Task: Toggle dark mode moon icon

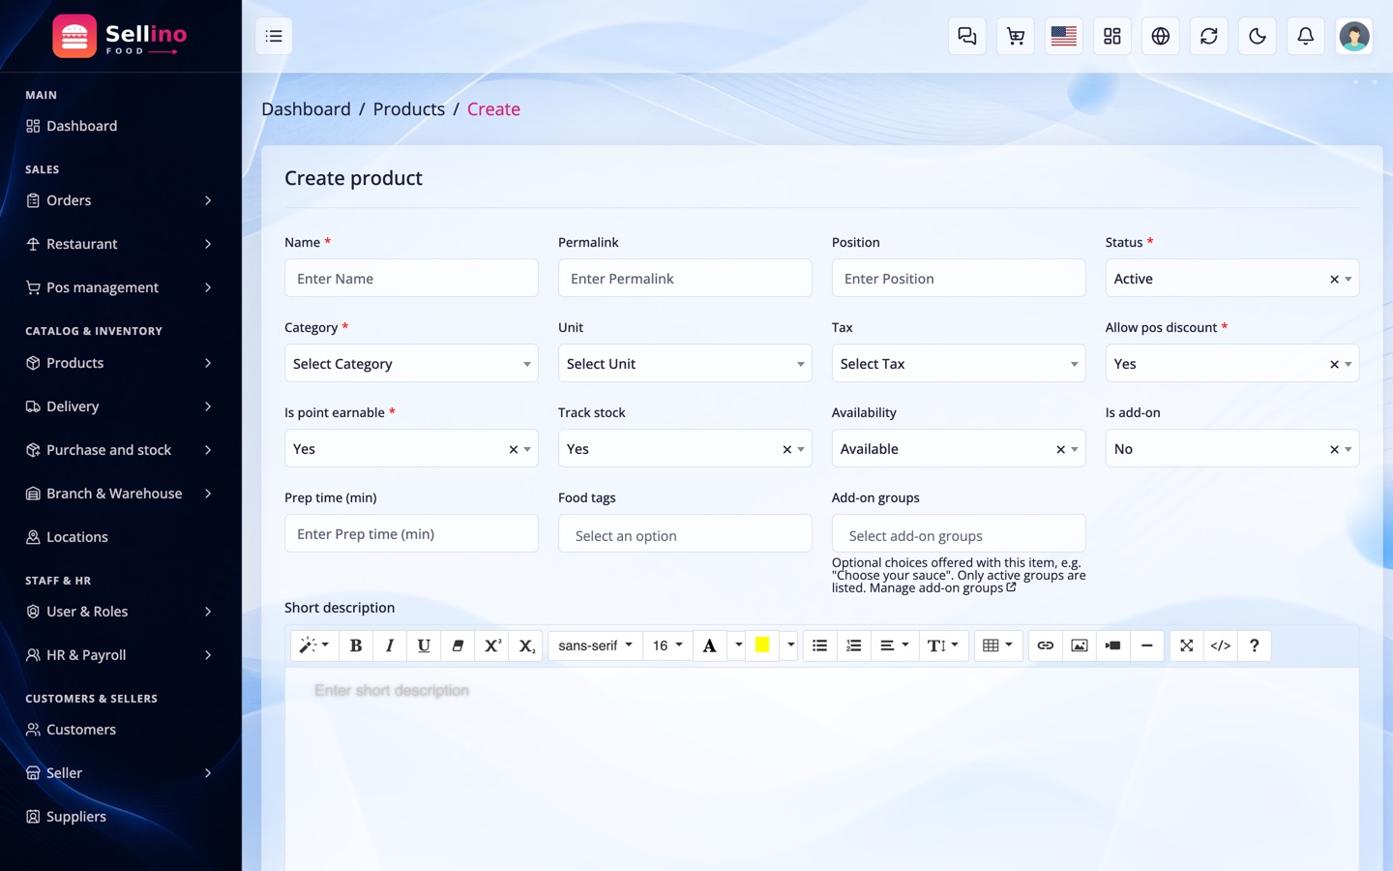Action: 1258,36
